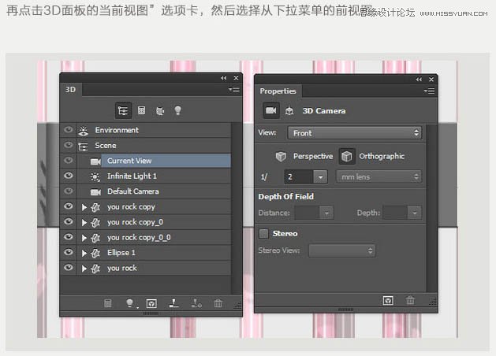
Task: Expand the you rock copy_0 mesh
Action: coord(84,222)
